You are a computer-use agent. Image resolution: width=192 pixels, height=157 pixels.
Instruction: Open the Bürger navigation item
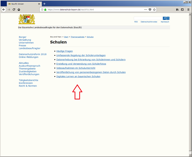[x=23, y=37]
